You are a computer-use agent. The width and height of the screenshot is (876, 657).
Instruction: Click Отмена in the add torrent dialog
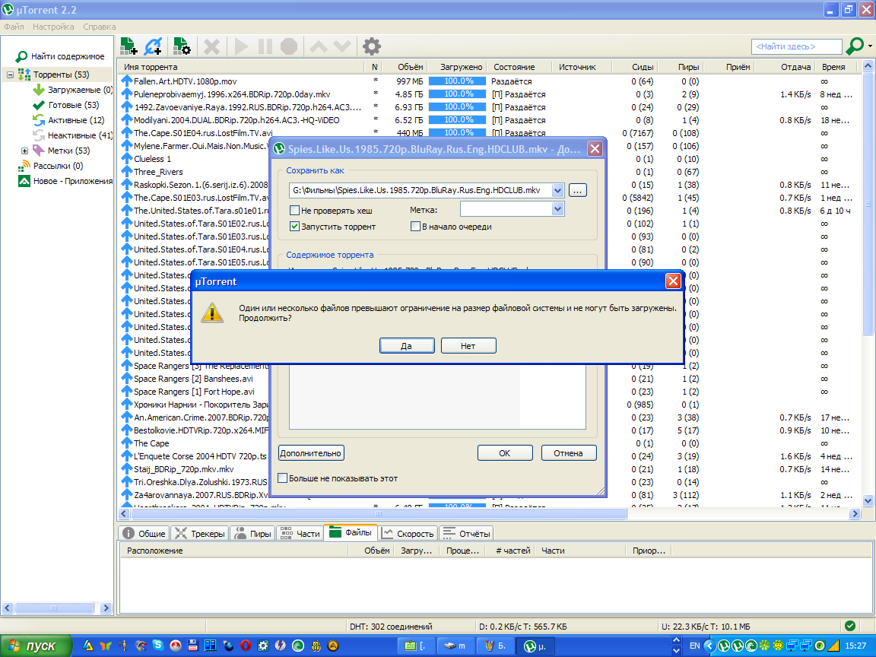pos(569,453)
